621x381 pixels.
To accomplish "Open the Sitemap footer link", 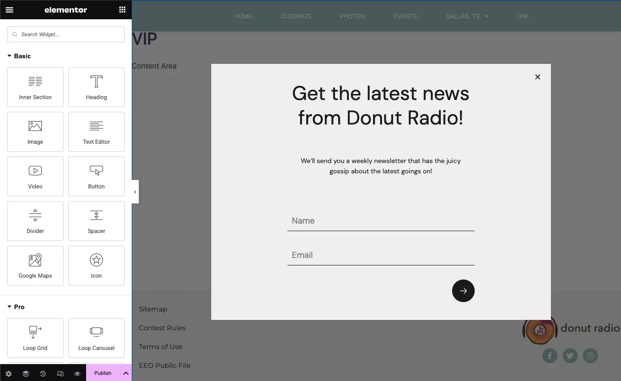I will tap(153, 309).
